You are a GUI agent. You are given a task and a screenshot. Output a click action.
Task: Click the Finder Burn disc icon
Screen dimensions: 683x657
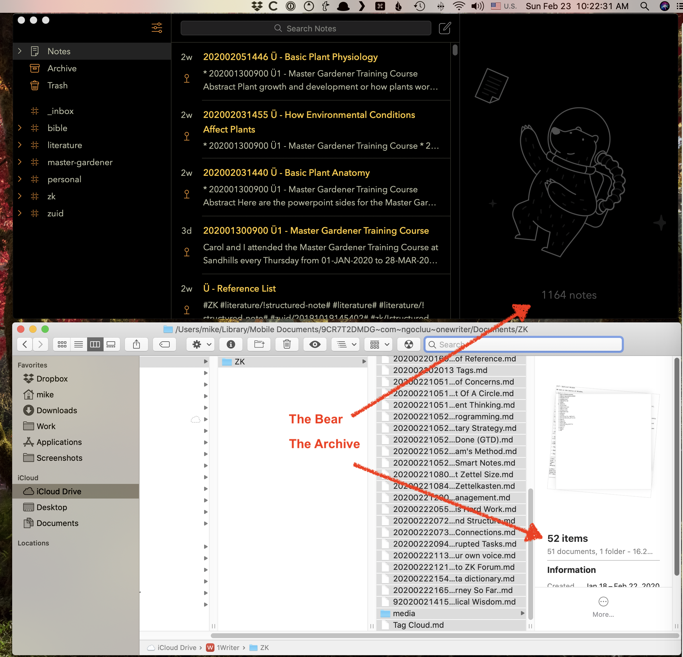point(409,344)
